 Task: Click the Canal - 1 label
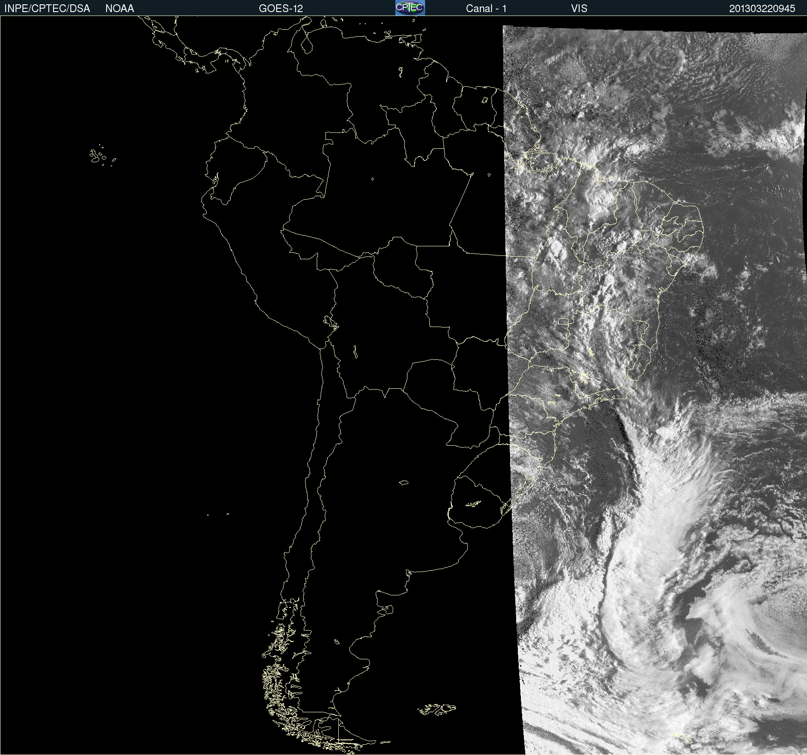coord(486,9)
